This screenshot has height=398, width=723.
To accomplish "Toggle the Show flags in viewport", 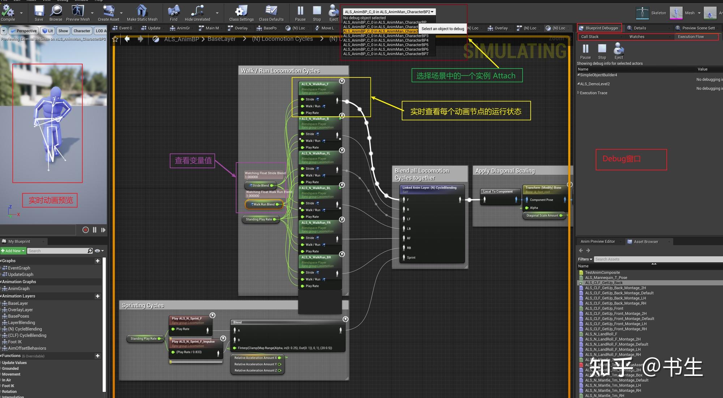I will point(63,31).
